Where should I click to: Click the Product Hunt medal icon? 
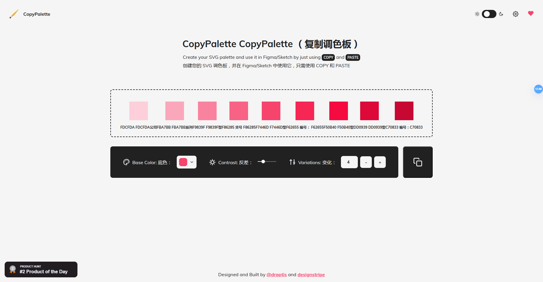coord(13,269)
